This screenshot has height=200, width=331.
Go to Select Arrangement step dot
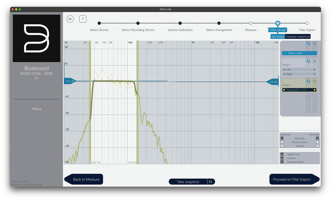coord(219,23)
